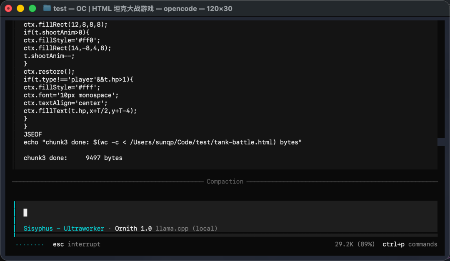Click the llama.cpp (local) provider label

[x=186, y=229]
